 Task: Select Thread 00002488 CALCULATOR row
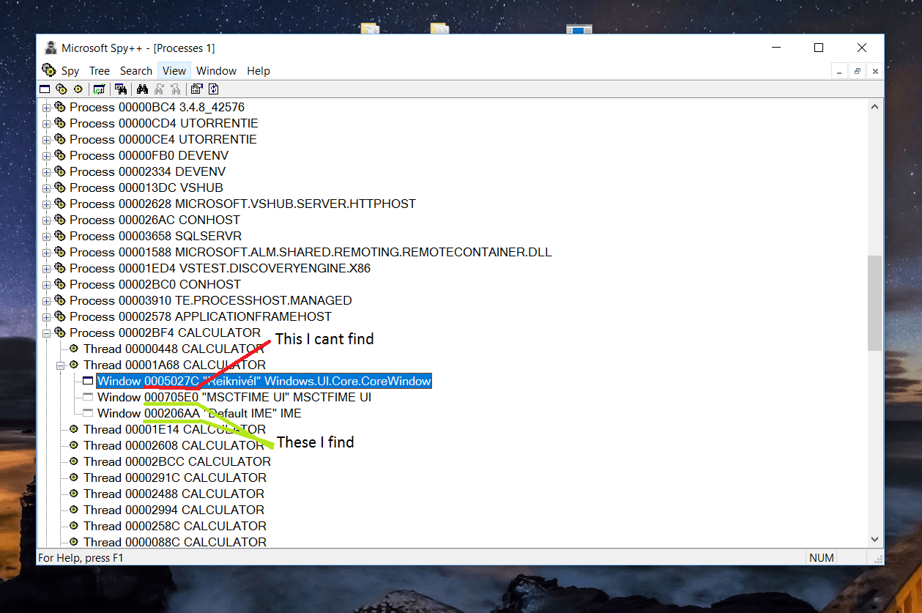(x=174, y=494)
